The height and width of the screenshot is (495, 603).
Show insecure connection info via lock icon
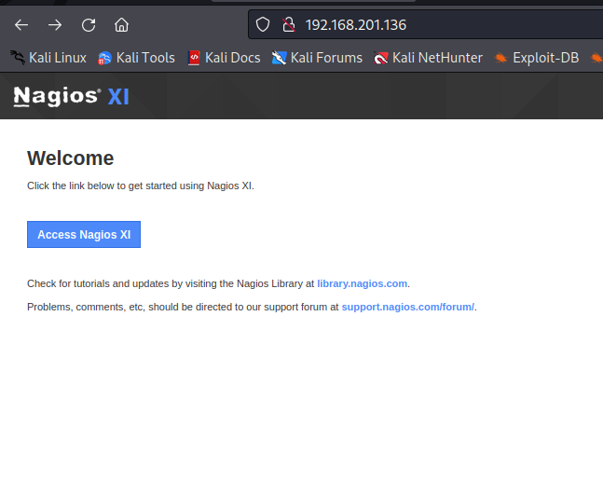pyautogui.click(x=288, y=25)
